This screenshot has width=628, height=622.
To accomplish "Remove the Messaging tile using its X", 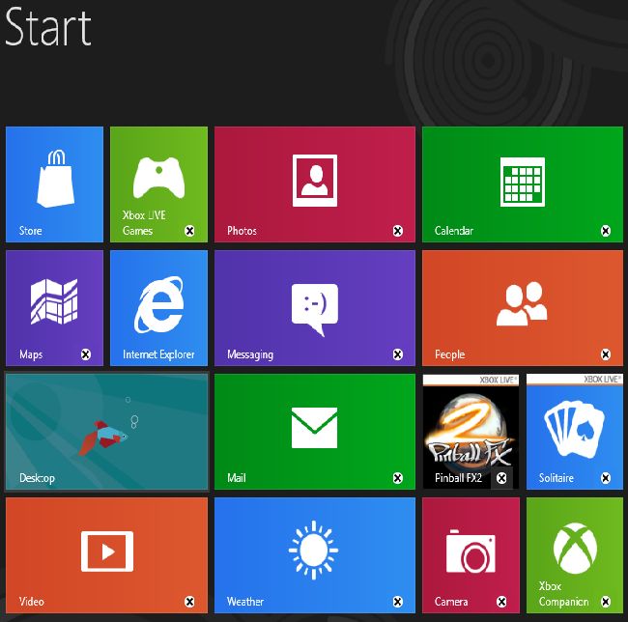I will click(x=398, y=354).
